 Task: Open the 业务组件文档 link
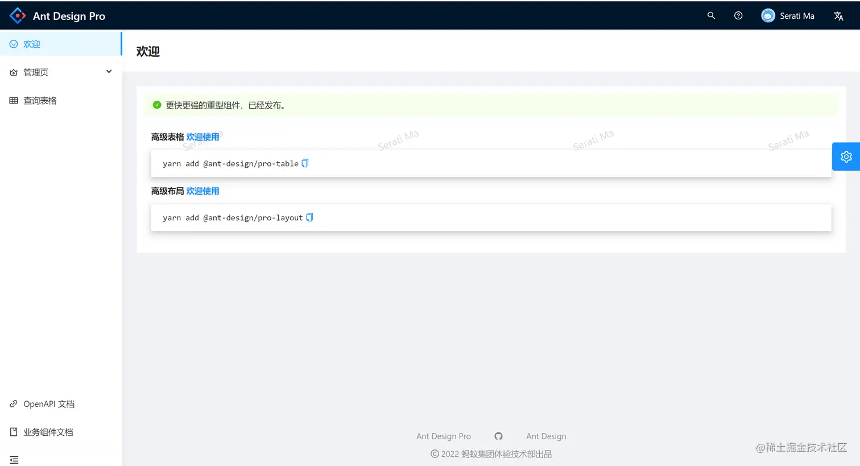pyautogui.click(x=61, y=432)
